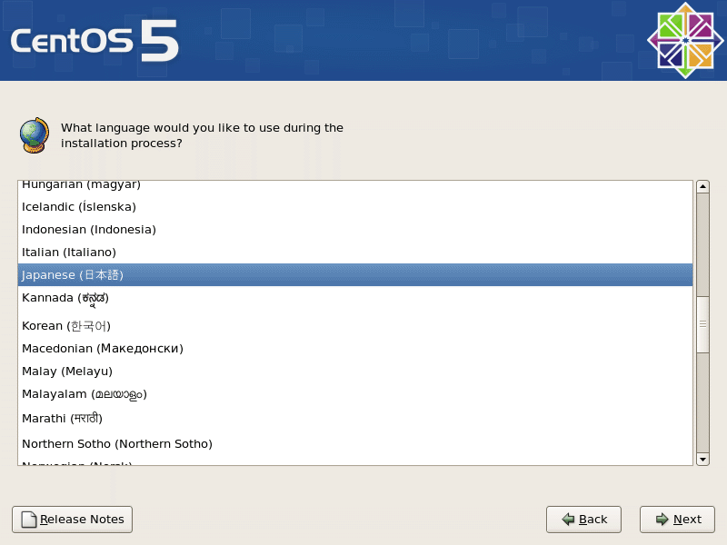Image resolution: width=727 pixels, height=545 pixels.
Task: Click the Next button
Action: point(677,519)
